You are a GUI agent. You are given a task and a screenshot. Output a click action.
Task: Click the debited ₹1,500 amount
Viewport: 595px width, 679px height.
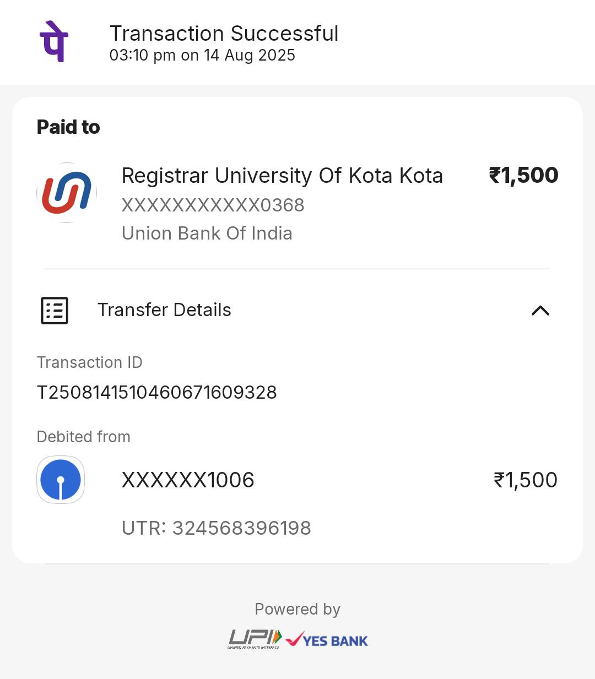[x=525, y=480]
